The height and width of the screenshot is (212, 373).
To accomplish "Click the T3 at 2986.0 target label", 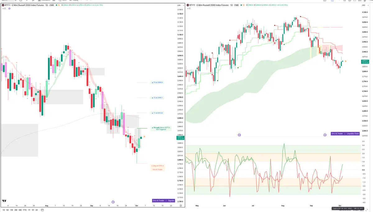I will click(157, 82).
